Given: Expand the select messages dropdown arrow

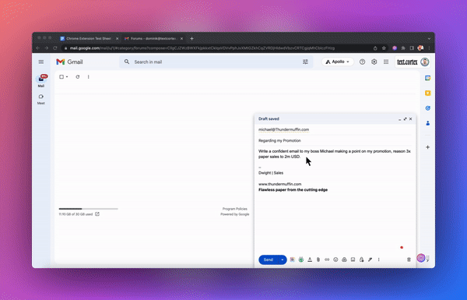Looking at the screenshot, I should coord(67,77).
